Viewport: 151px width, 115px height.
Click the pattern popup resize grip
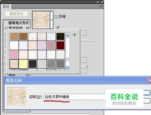(x=78, y=72)
